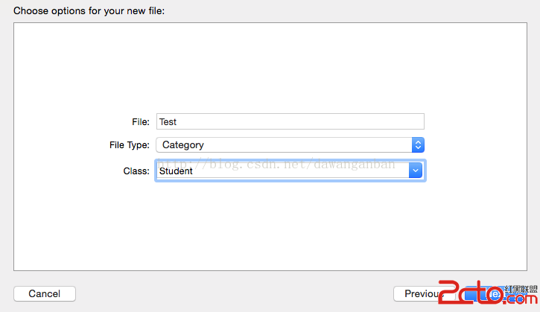Click the File name field containing Test

(x=290, y=121)
